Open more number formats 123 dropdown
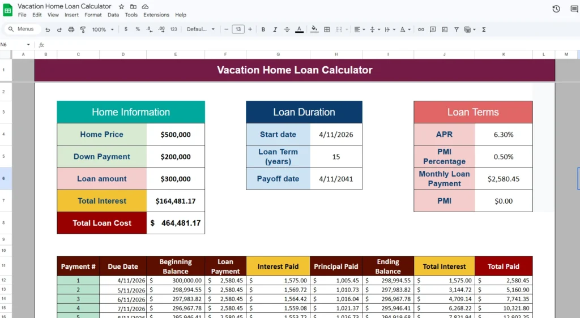Viewport: 580px width, 318px height. click(x=173, y=29)
